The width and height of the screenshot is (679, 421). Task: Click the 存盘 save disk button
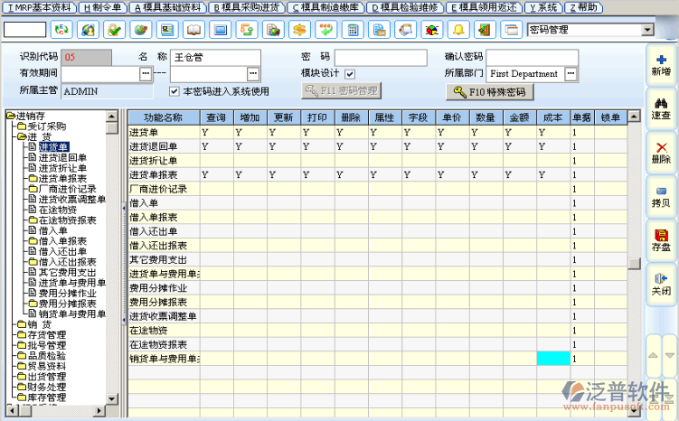point(660,240)
